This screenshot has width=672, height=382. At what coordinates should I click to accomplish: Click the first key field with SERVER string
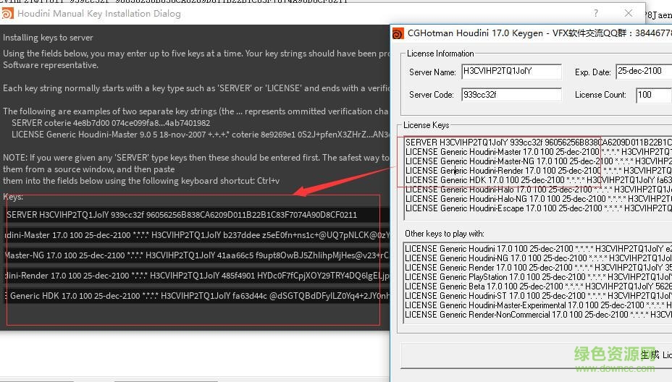click(x=197, y=215)
